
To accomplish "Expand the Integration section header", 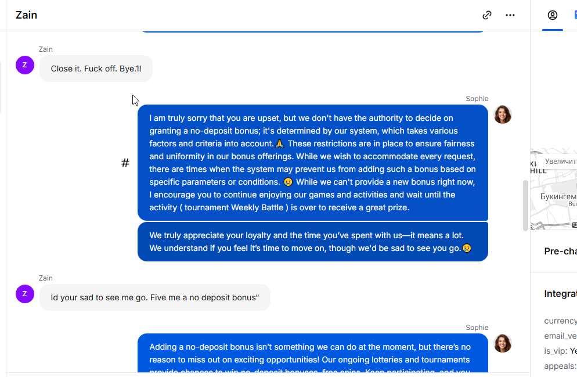I will click(x=560, y=294).
